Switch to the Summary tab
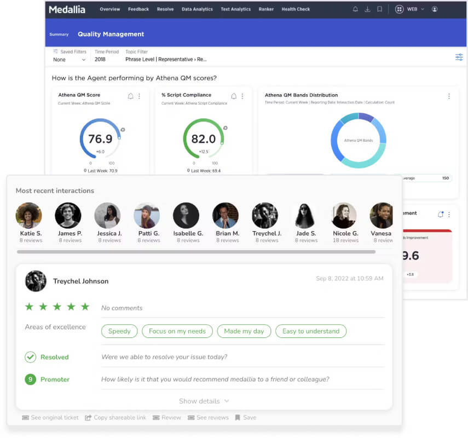This screenshot has height=438, width=468. click(59, 34)
